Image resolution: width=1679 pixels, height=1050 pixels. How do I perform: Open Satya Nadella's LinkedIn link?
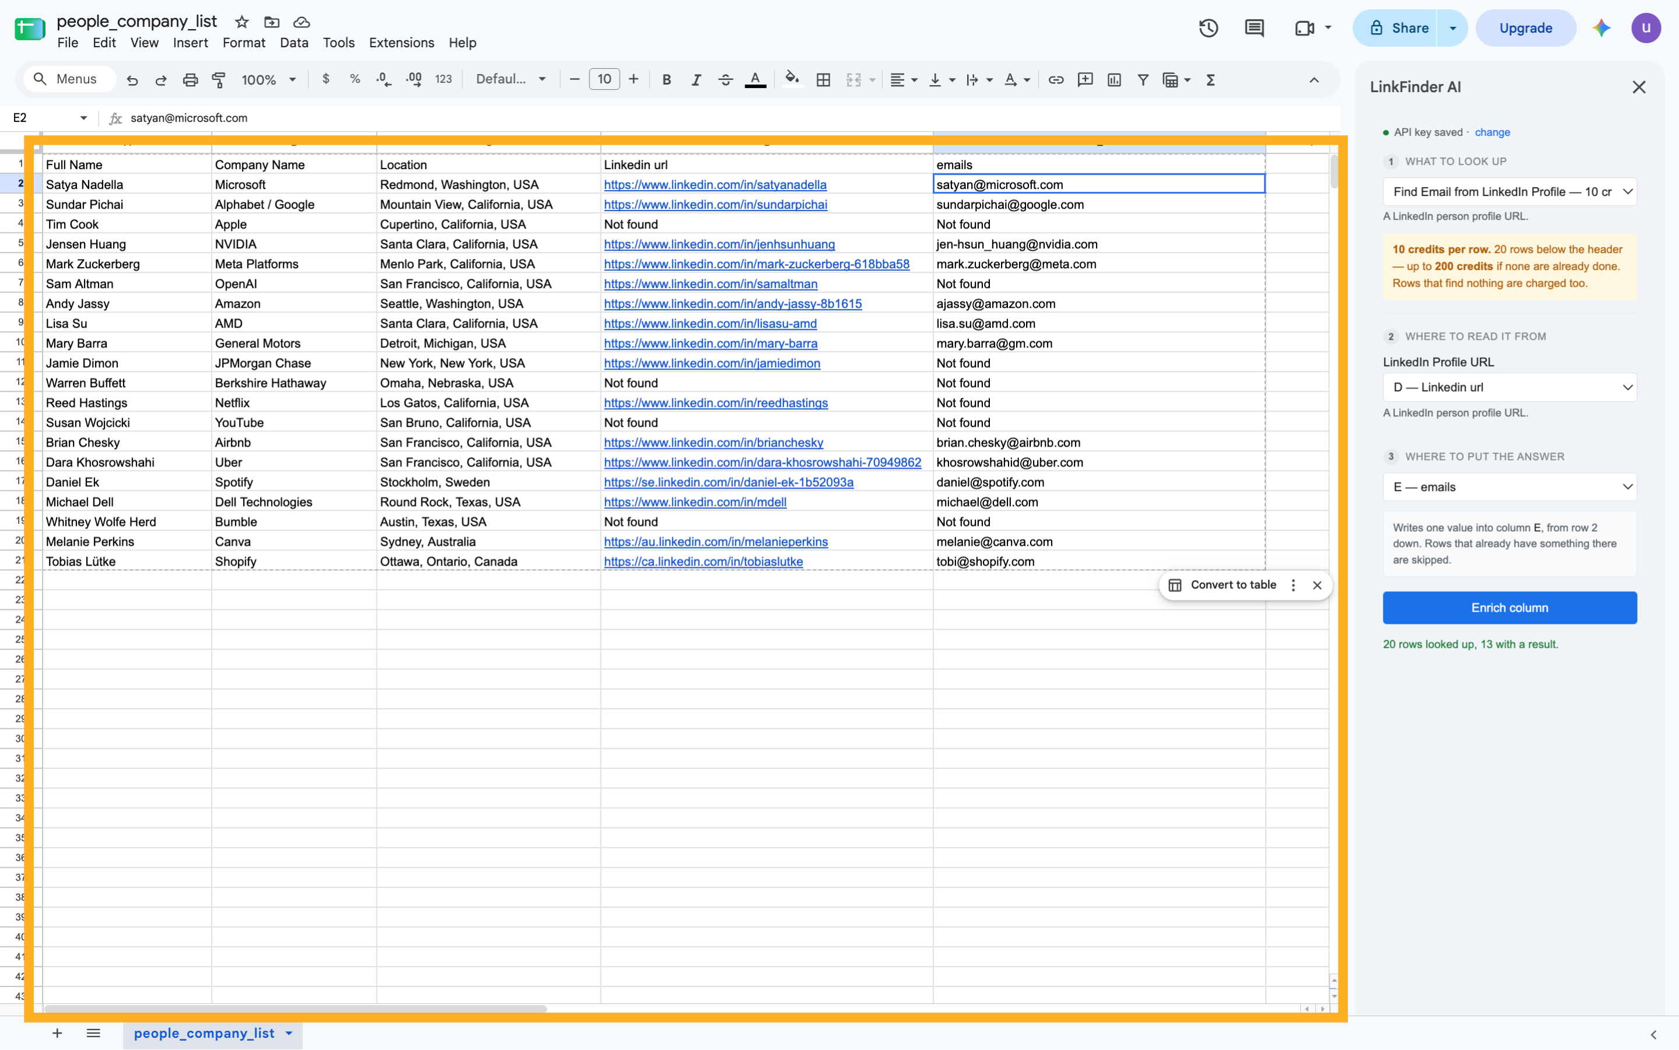(715, 185)
